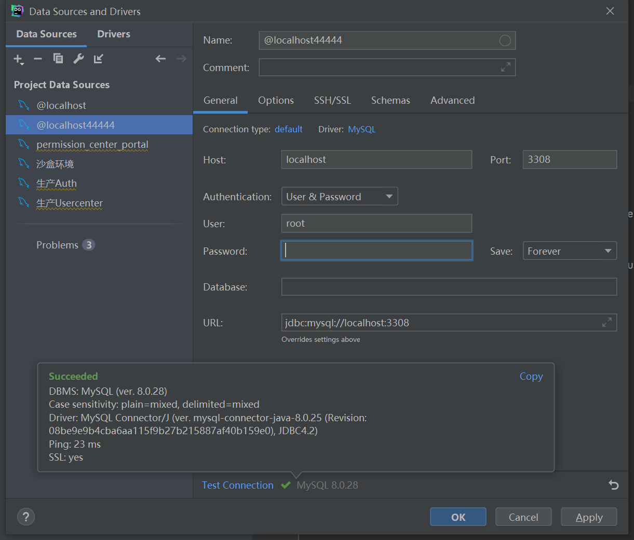Remove selected data source with minus icon
The width and height of the screenshot is (634, 540).
[x=38, y=59]
